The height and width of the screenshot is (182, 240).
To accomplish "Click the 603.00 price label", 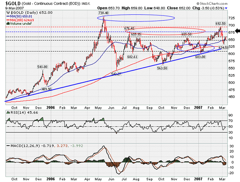I will 200,57.
